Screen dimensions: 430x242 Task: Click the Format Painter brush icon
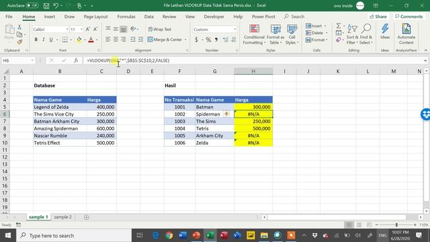tap(19, 42)
